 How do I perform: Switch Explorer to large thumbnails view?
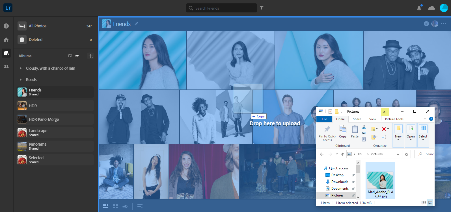[430, 203]
